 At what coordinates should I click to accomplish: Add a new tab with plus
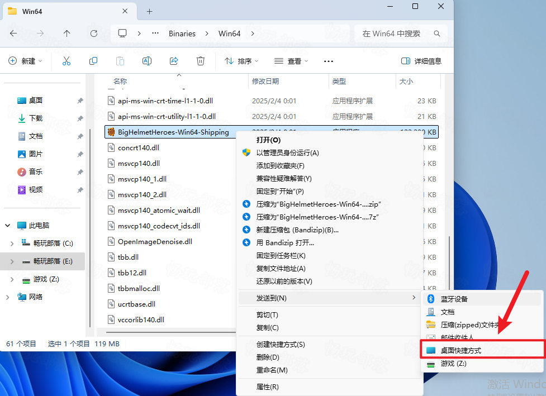[x=149, y=12]
